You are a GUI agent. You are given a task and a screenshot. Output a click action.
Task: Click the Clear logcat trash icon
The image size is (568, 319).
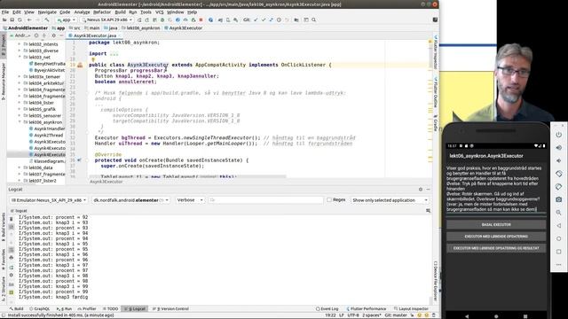[x=11, y=219]
